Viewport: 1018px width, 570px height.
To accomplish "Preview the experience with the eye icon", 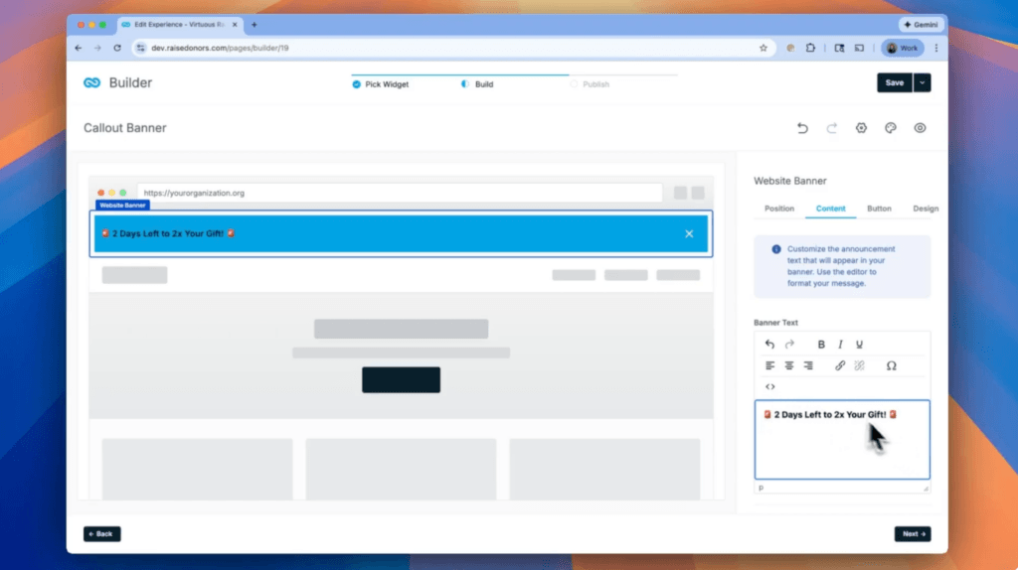I will coord(920,128).
